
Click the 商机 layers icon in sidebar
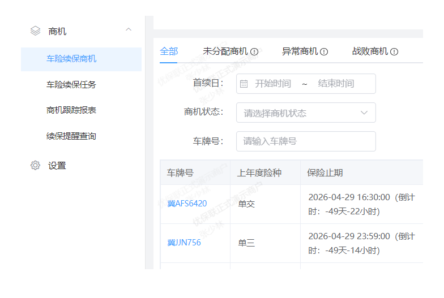coord(35,31)
